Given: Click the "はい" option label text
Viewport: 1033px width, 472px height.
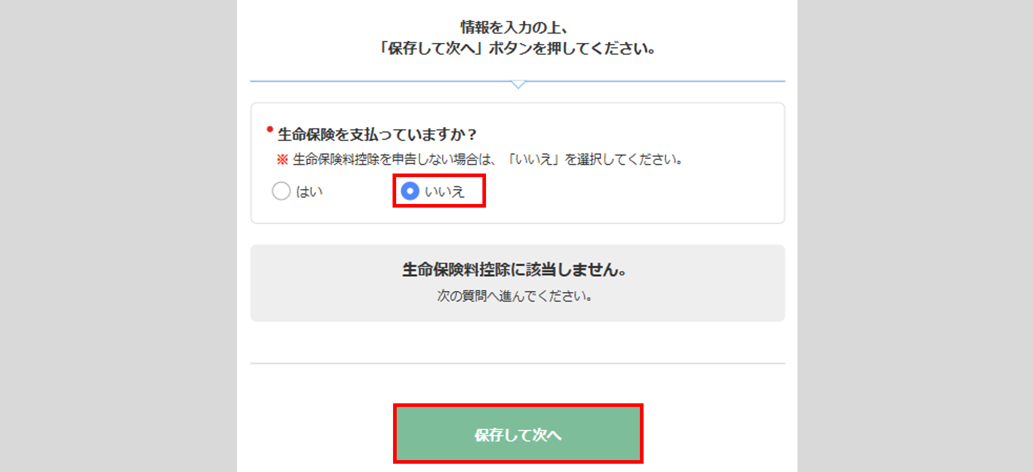Looking at the screenshot, I should (309, 192).
